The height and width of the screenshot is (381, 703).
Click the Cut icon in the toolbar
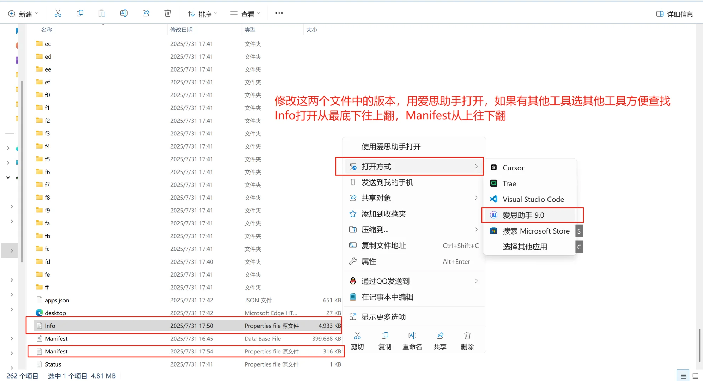click(58, 13)
